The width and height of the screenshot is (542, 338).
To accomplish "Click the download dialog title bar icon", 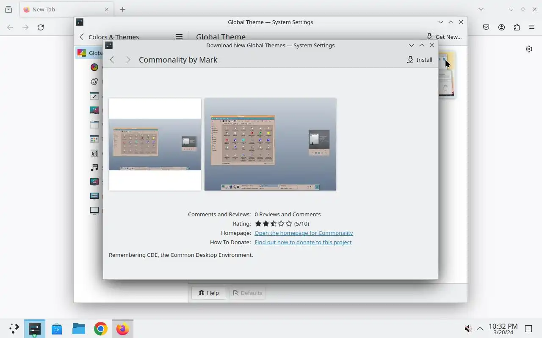I will [109, 45].
